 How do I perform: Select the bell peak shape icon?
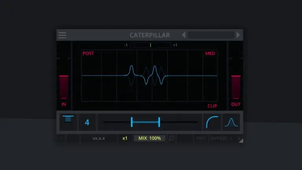(x=231, y=122)
